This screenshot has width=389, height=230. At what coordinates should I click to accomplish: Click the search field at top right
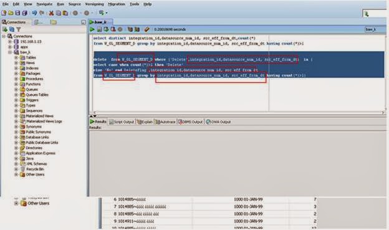click(x=375, y=13)
